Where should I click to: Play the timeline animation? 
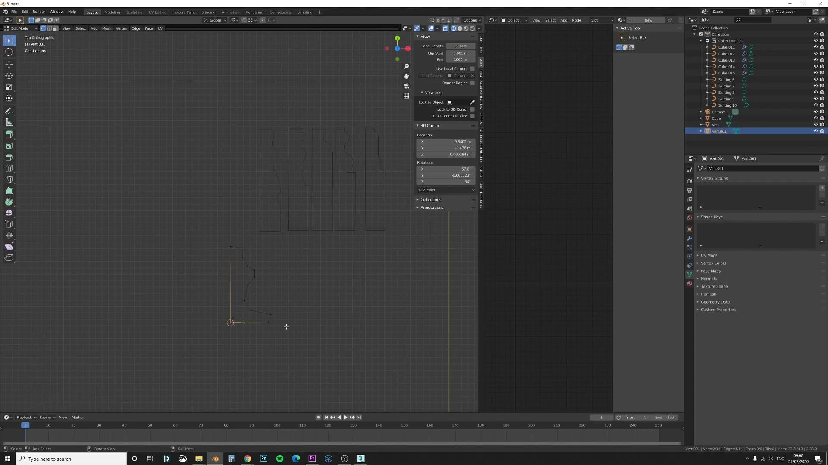345,417
